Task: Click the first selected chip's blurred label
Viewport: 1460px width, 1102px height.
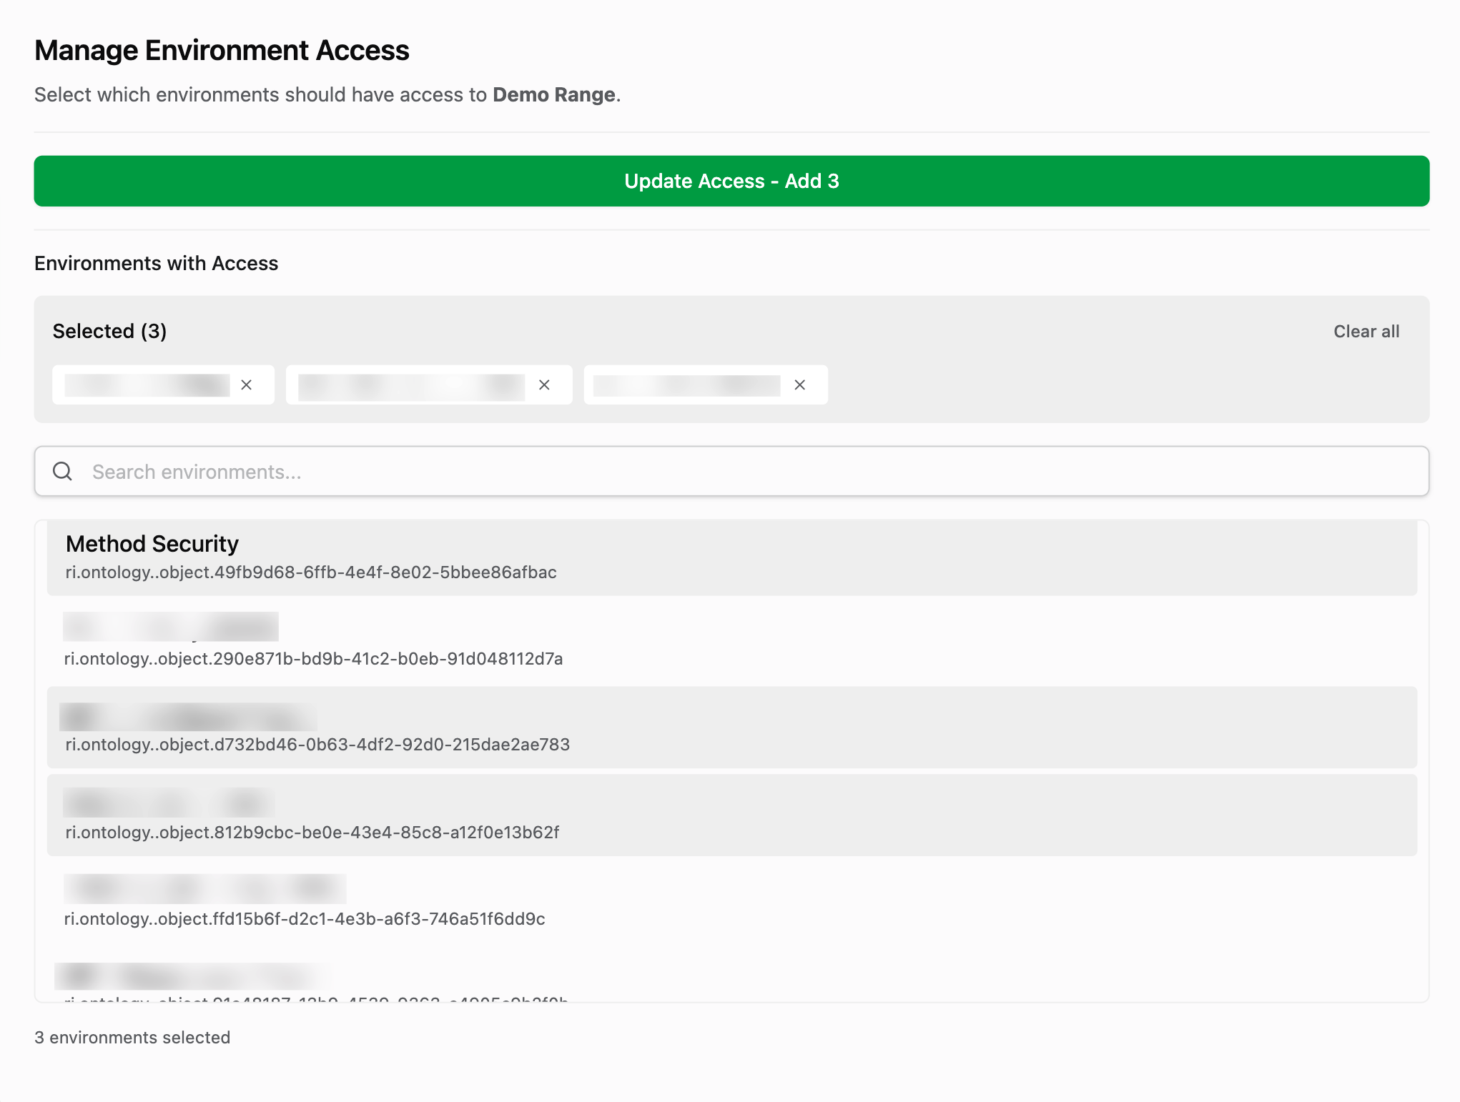Action: [x=147, y=385]
